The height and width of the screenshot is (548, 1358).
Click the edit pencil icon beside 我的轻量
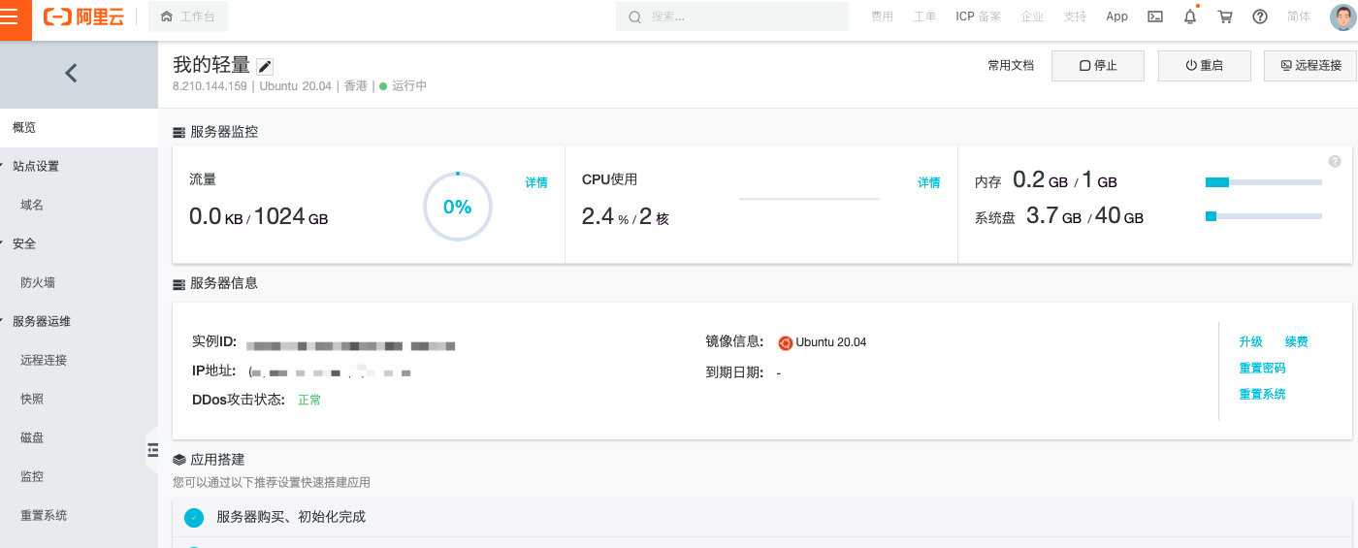[265, 66]
